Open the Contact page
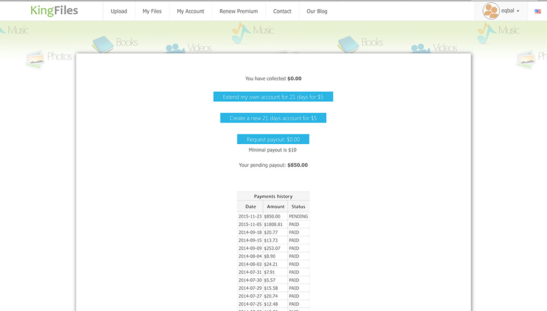Viewport: 547px width, 311px height. (282, 11)
